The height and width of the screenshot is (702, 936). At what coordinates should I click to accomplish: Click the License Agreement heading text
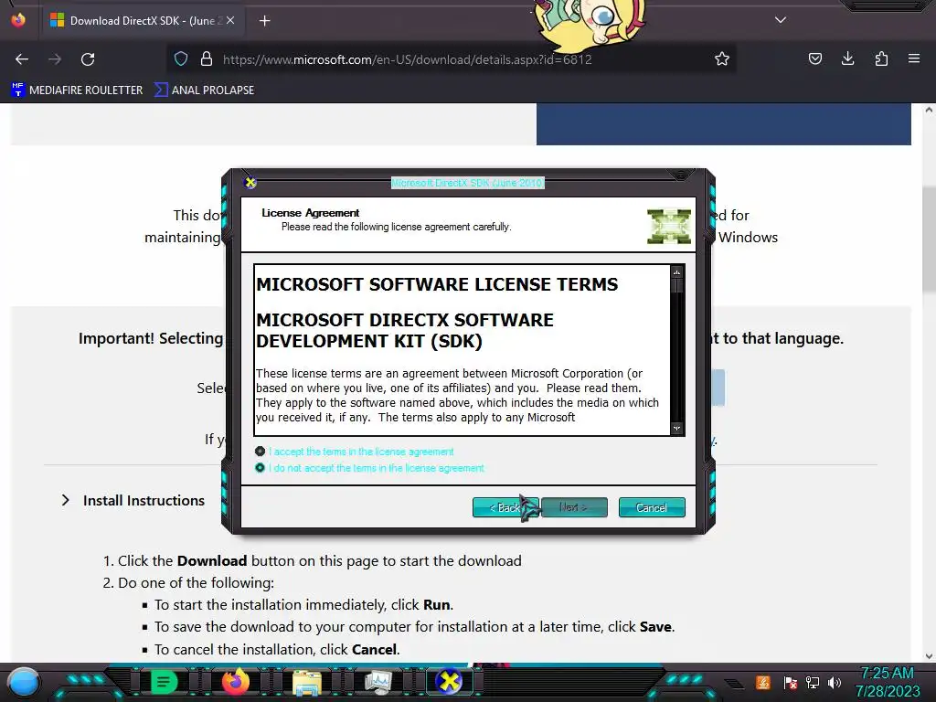311,213
